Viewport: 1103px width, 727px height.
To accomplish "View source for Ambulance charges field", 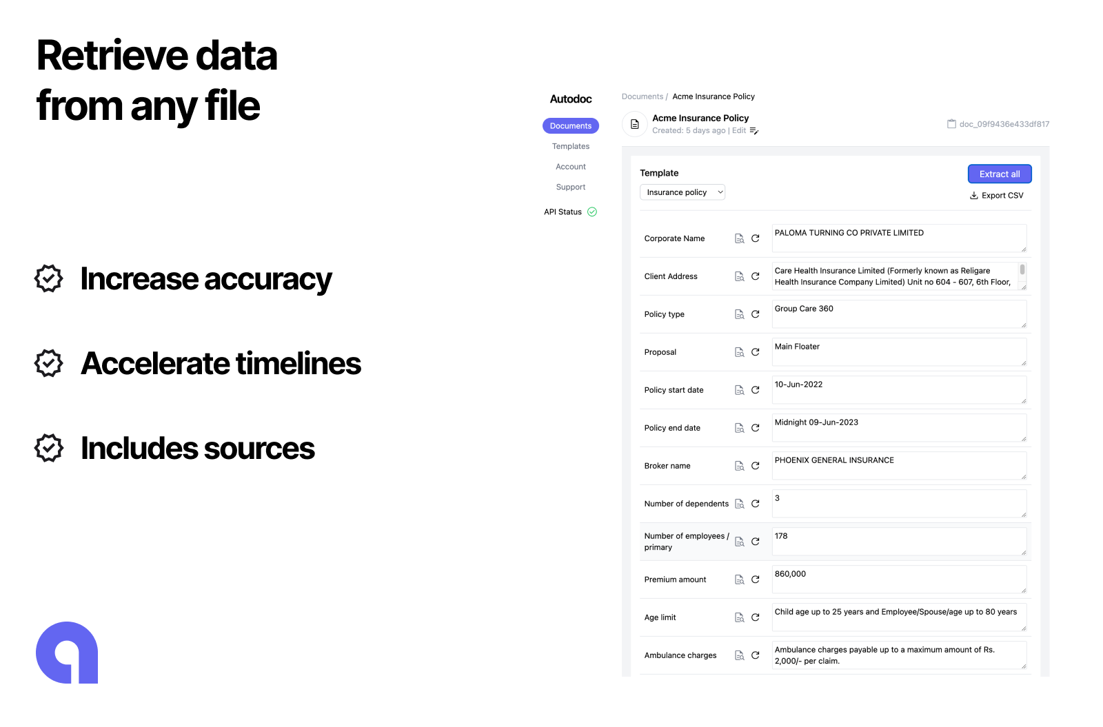I will pos(739,655).
